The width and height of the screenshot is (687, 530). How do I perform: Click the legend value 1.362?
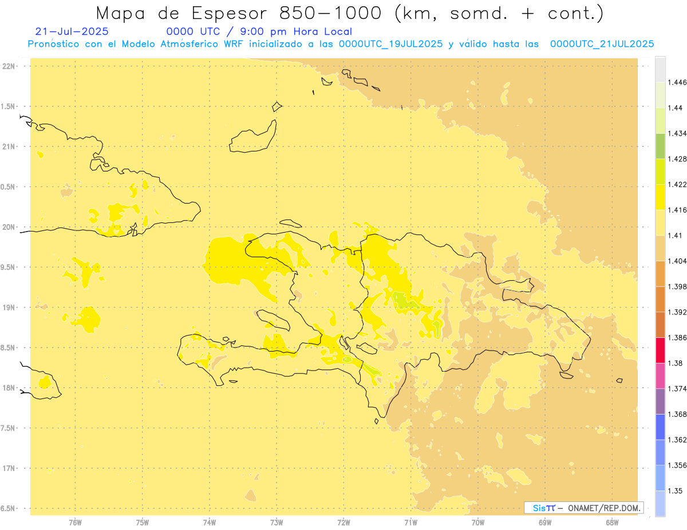678,440
